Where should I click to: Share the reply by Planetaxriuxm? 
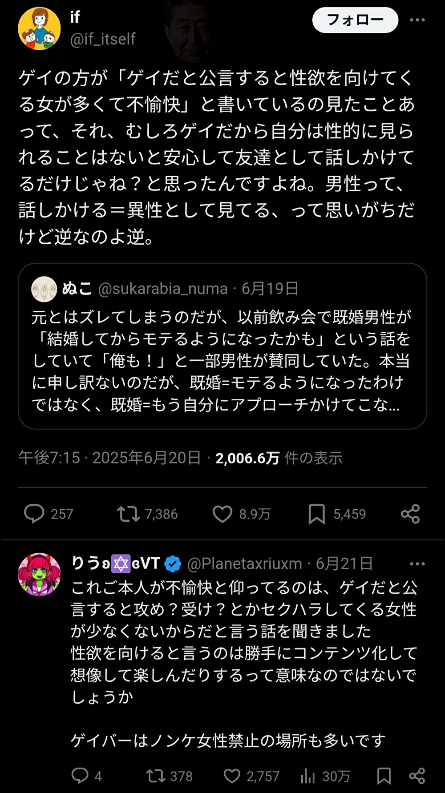tap(417, 776)
